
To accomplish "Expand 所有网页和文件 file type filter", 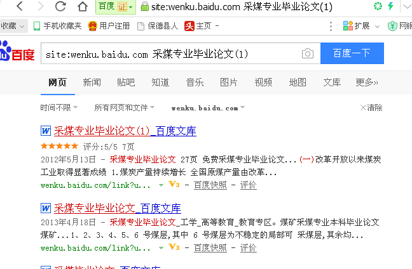I will [x=124, y=107].
